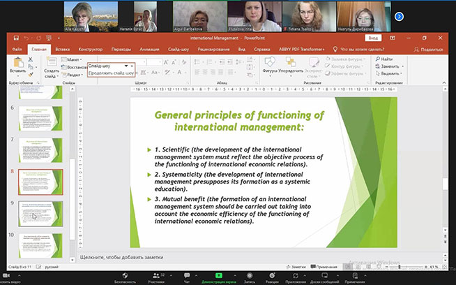Select slide 7 thumbnail
Viewport: 456px width, 285px height.
point(40,150)
